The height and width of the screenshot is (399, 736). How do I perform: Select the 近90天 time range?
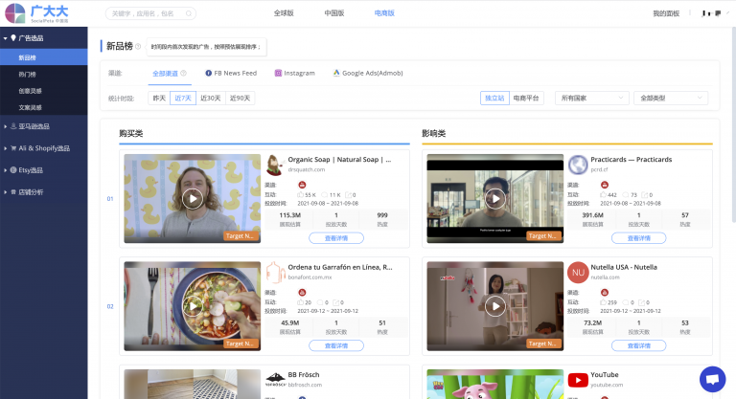pyautogui.click(x=240, y=98)
